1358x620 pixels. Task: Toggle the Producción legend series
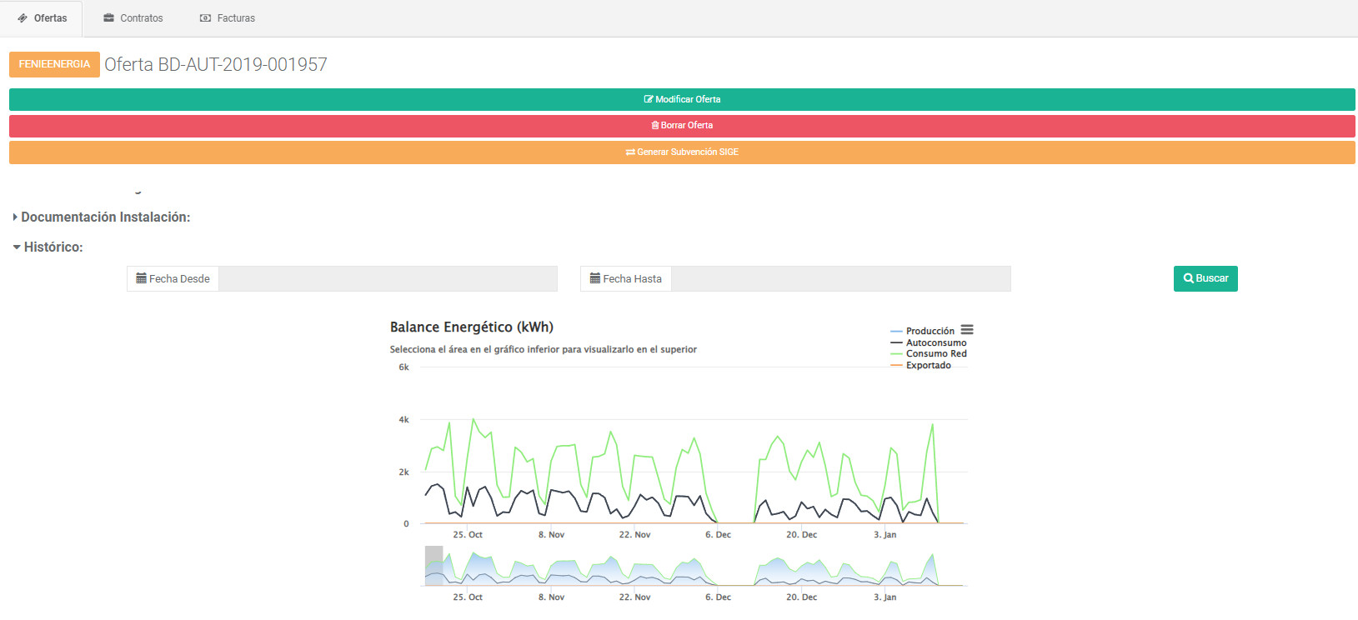coord(923,331)
